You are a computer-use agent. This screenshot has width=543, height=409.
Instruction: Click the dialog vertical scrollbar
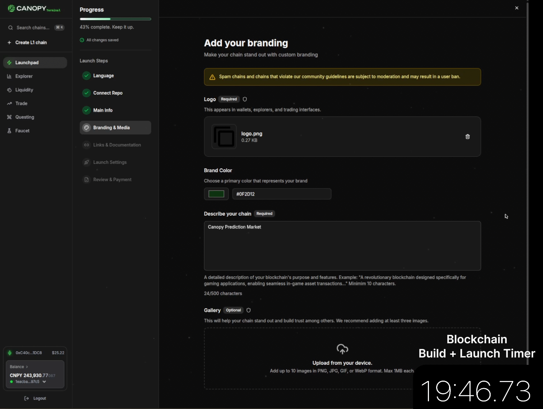tap(527, 183)
